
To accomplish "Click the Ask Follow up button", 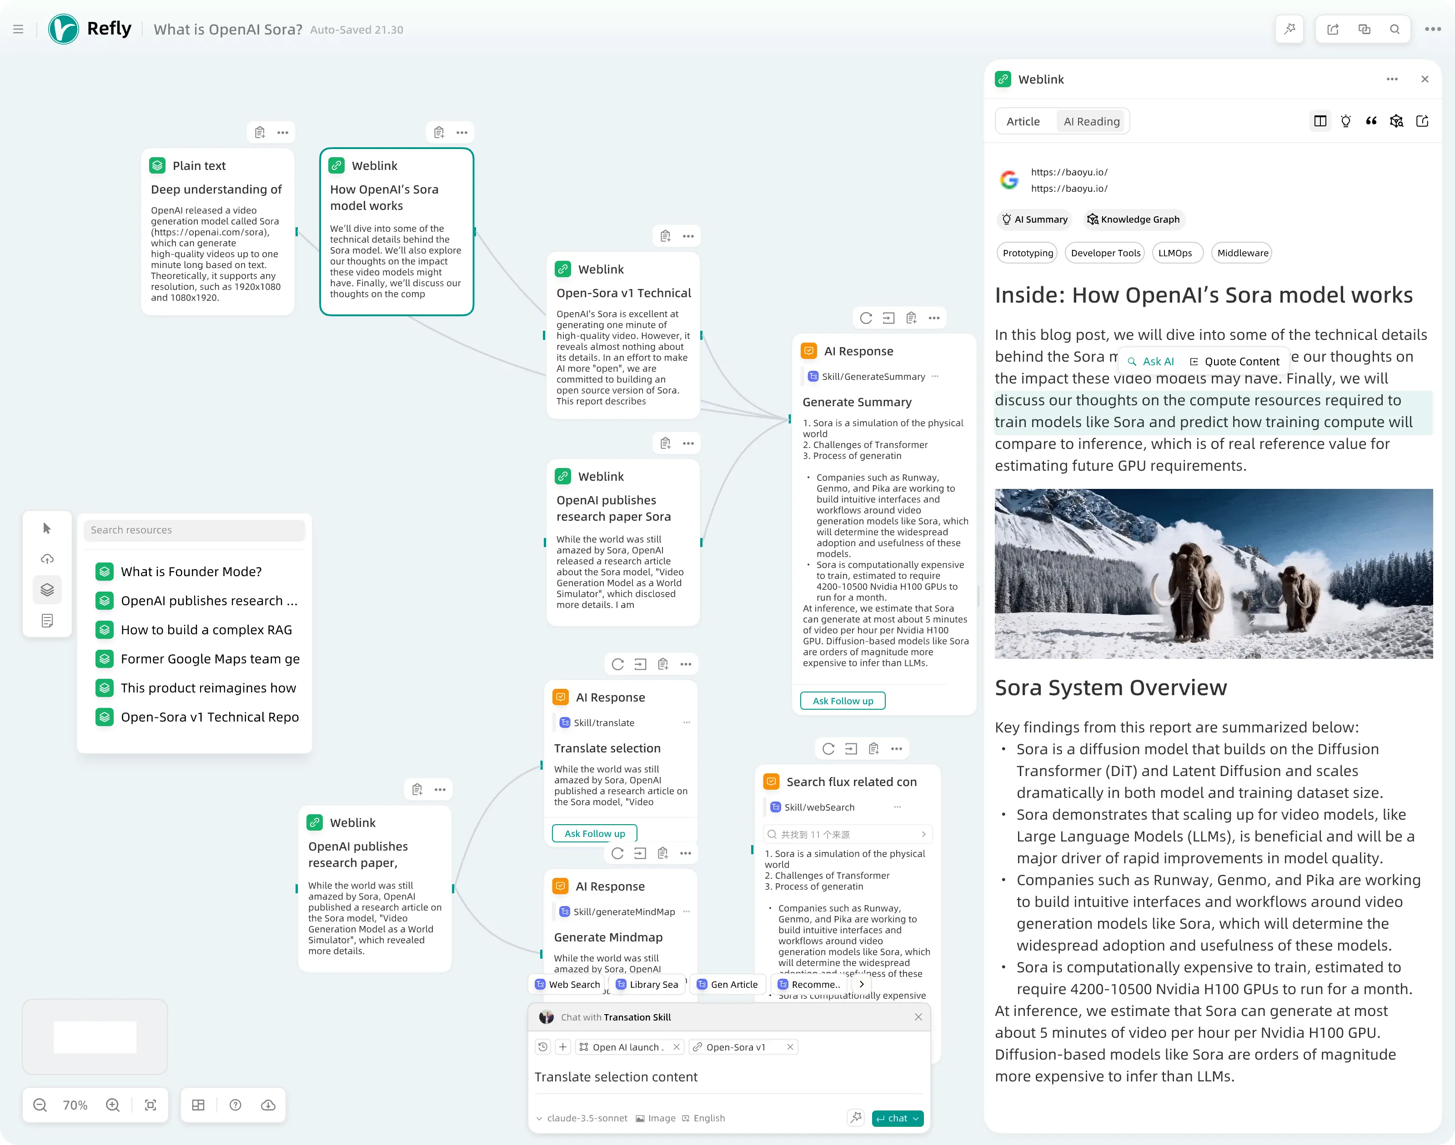I will (x=842, y=701).
